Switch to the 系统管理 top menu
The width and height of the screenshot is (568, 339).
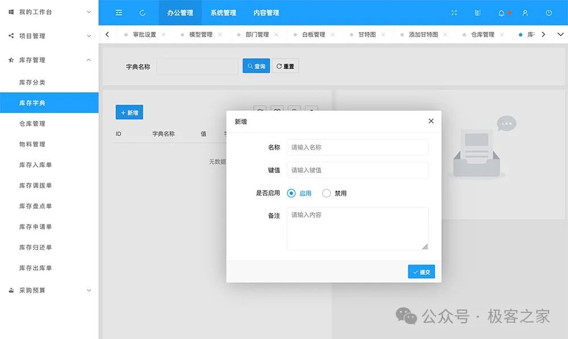223,12
